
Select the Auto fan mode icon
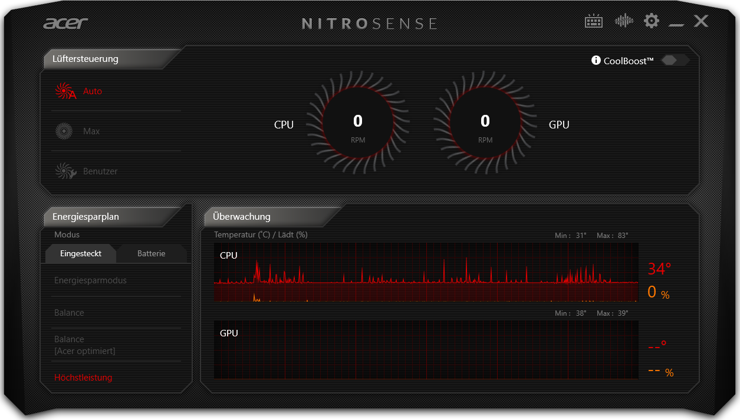65,91
